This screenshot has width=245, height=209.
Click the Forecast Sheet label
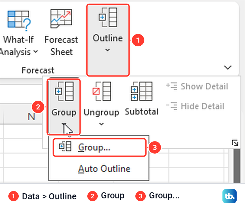61,46
